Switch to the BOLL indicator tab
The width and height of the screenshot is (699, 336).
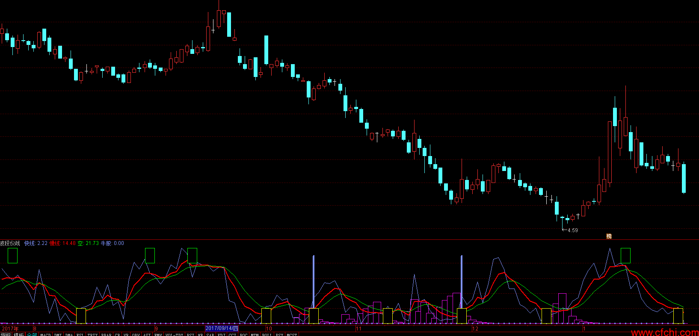[267, 335]
